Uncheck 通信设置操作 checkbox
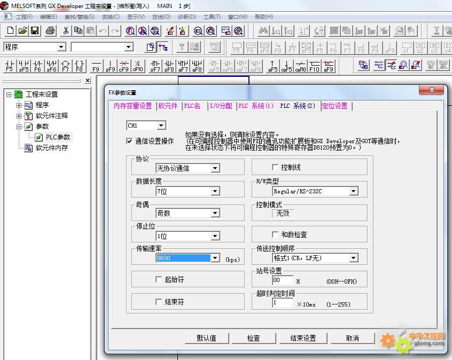Viewport: 452px width, 360px height. (129, 141)
